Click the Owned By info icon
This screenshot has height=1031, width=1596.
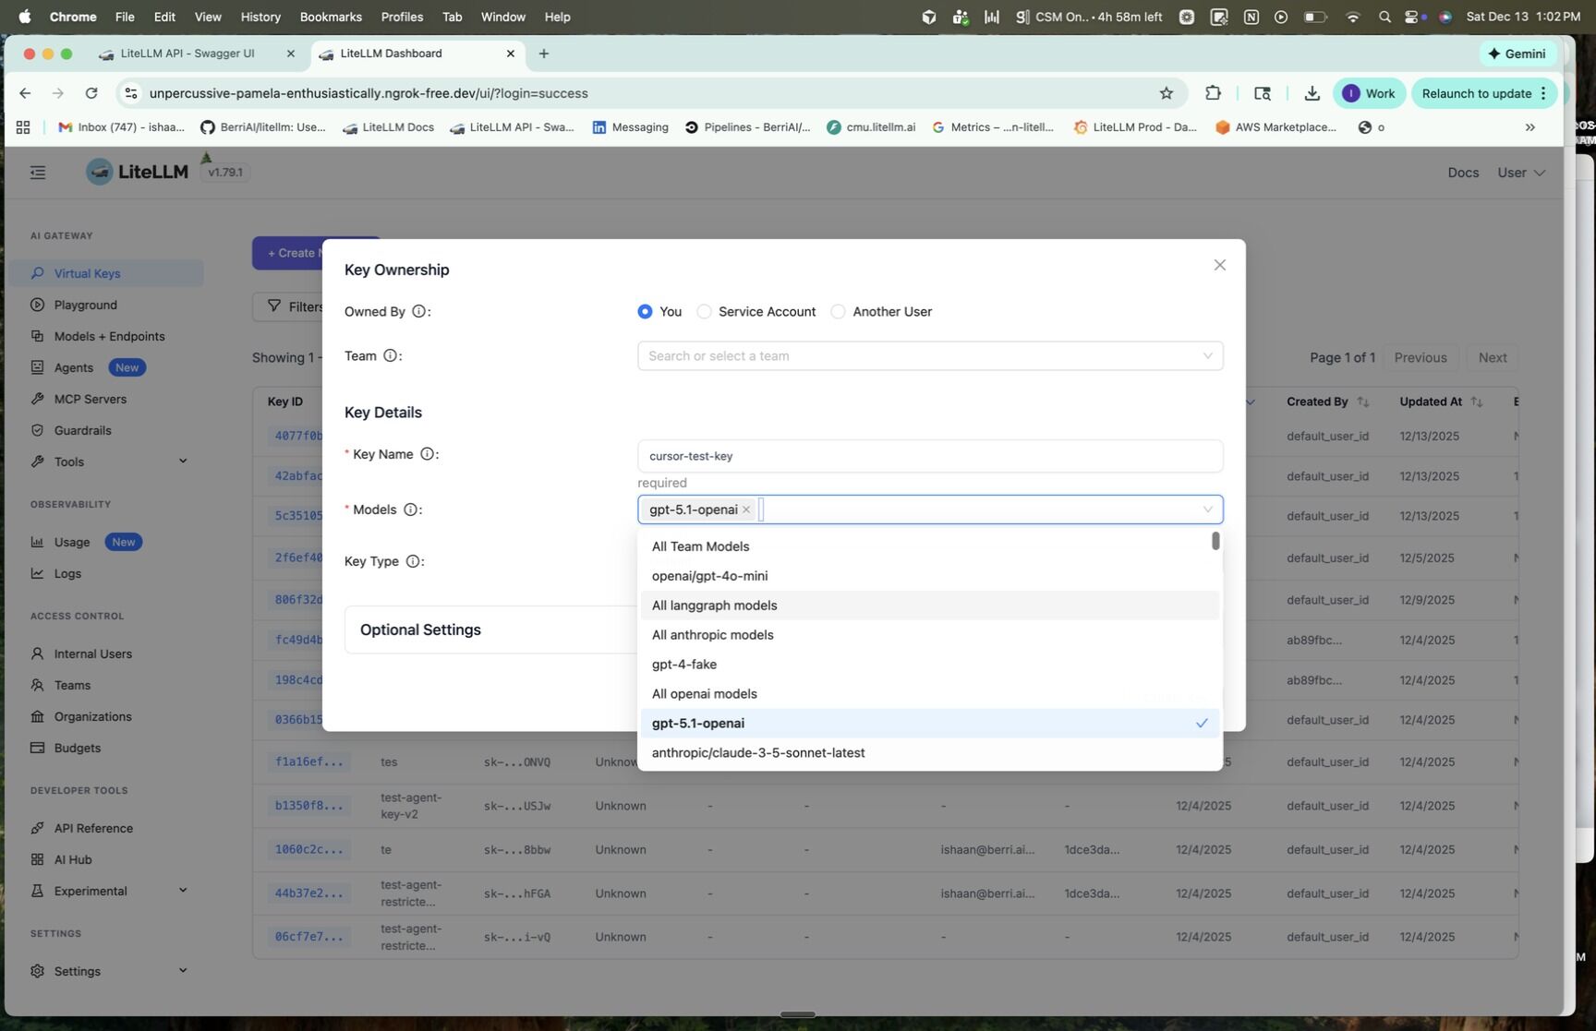pos(418,312)
